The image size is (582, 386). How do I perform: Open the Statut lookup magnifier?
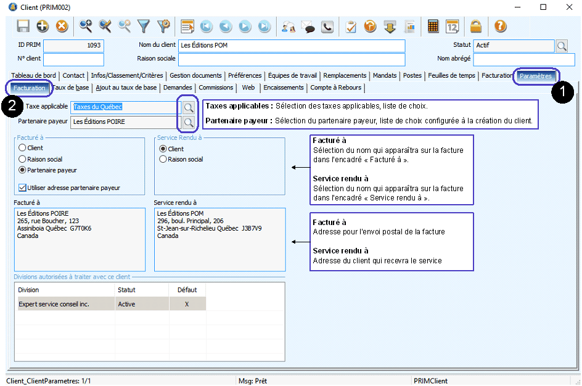561,46
